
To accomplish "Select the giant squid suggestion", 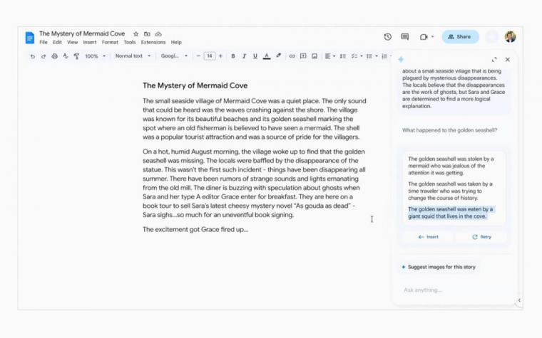I will 451,213.
